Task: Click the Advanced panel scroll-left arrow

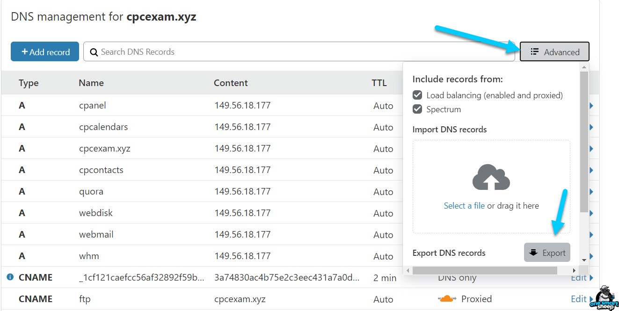Action: 408,270
